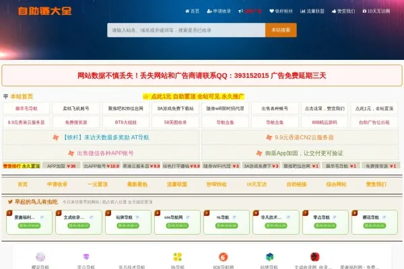
Task: Click the user icon beside 申请收录
Action: pyautogui.click(x=209, y=11)
